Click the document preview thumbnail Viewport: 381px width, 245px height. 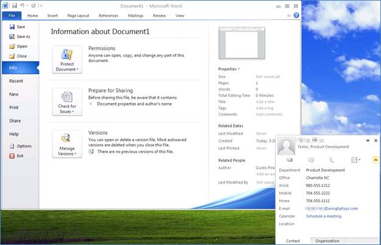(x=242, y=43)
